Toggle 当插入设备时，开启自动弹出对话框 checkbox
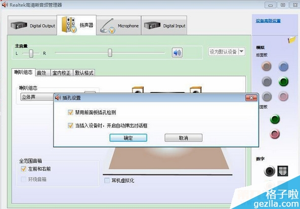The image size is (300, 209). (x=70, y=126)
